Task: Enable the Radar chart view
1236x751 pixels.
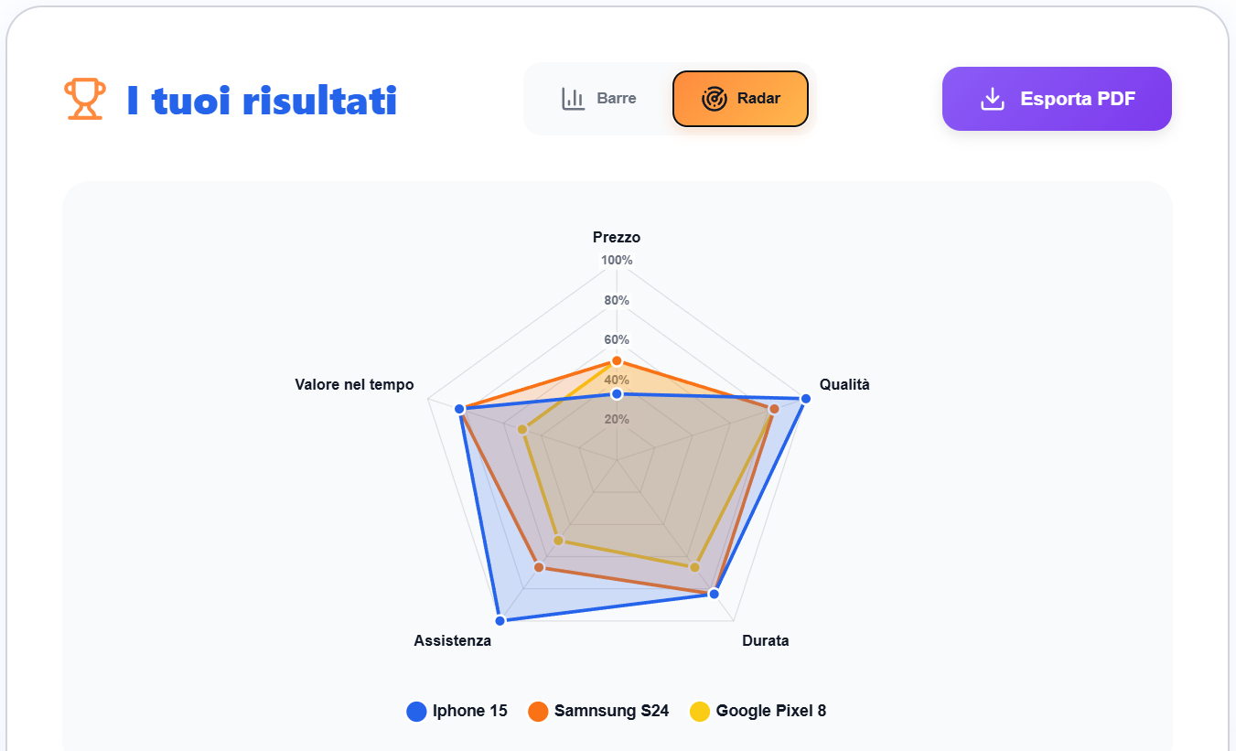Action: click(x=739, y=98)
